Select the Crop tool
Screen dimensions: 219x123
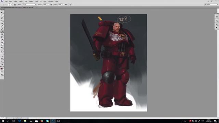(2, 24)
